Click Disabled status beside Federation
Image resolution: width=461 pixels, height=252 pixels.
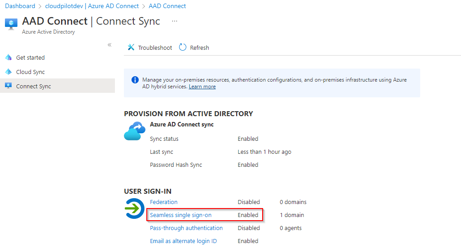pyautogui.click(x=249, y=202)
